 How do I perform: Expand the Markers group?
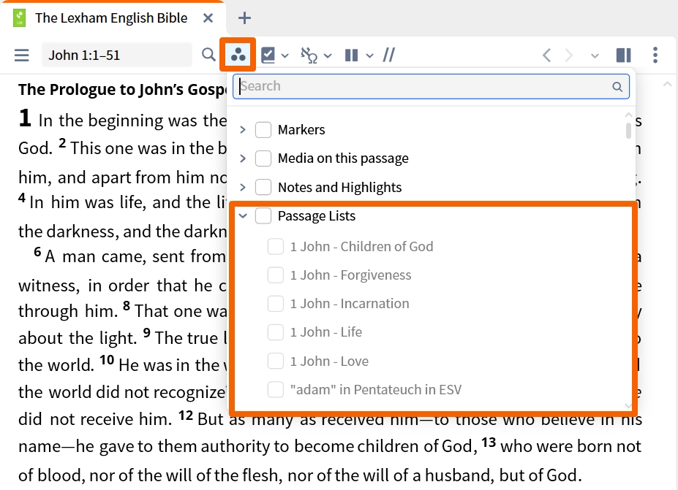[x=243, y=129]
